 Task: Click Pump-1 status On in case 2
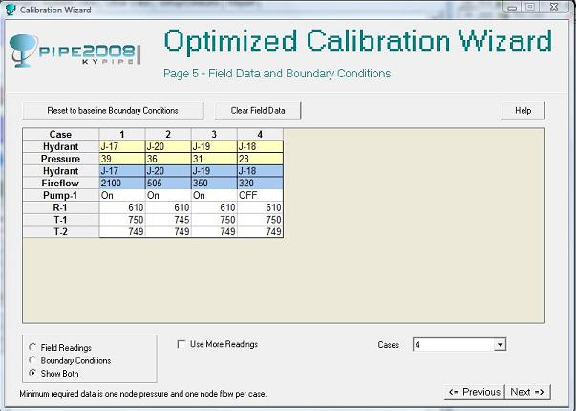(x=168, y=195)
